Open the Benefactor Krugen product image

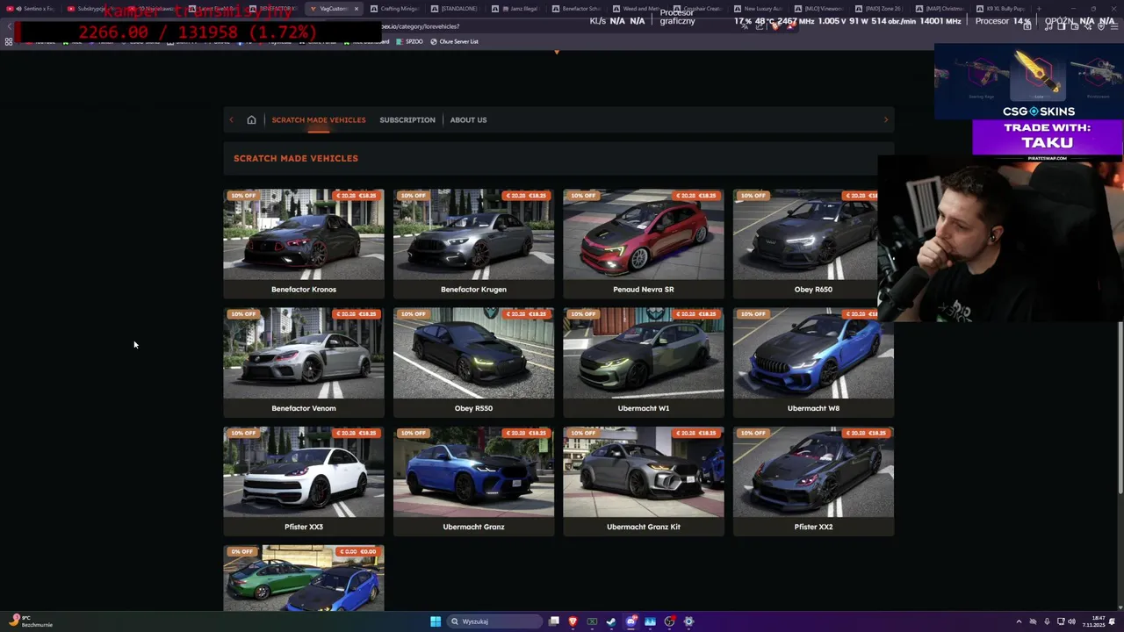point(473,234)
